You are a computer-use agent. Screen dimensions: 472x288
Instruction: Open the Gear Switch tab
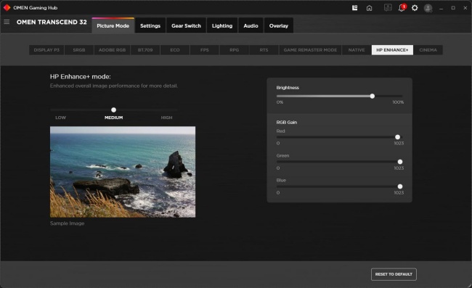(x=186, y=25)
